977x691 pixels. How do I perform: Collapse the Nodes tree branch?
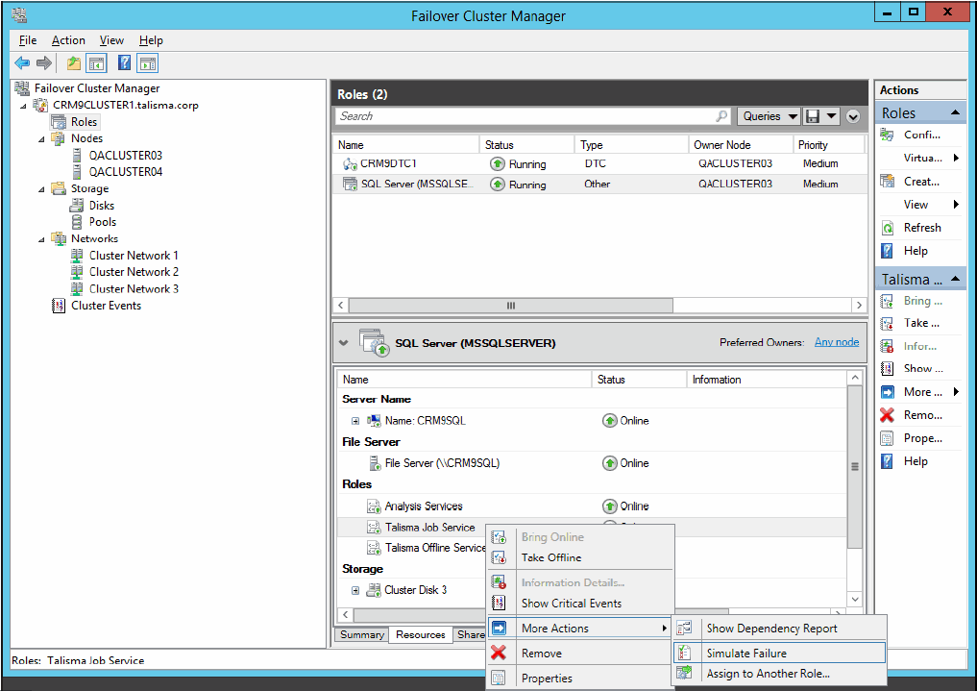pyautogui.click(x=41, y=138)
